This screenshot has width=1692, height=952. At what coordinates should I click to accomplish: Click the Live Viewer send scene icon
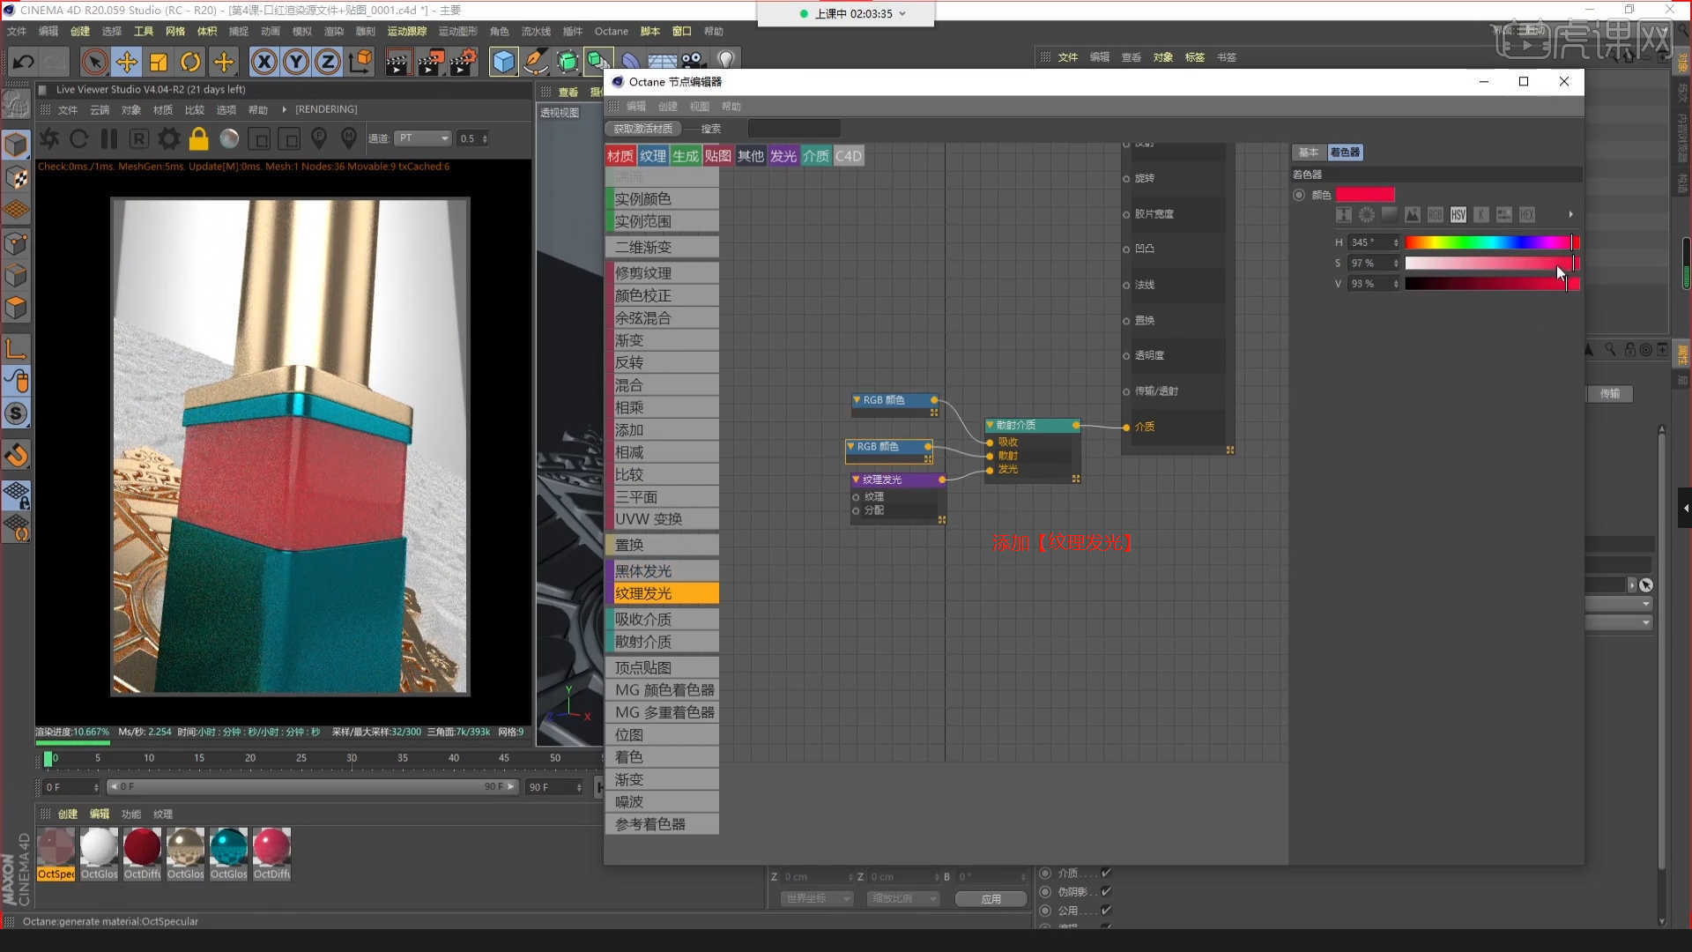[x=49, y=138]
